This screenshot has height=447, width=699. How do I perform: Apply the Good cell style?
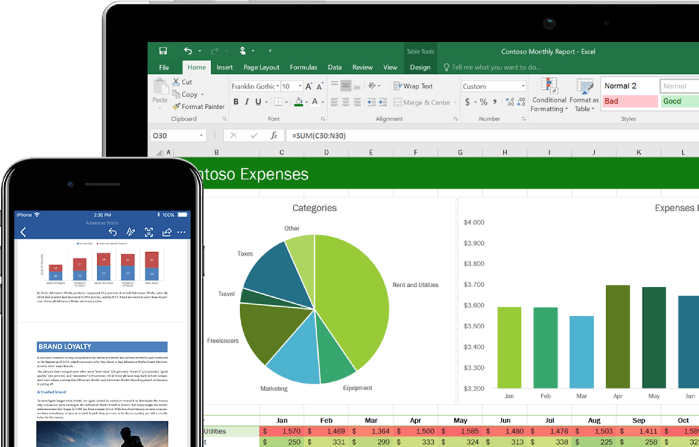(679, 101)
